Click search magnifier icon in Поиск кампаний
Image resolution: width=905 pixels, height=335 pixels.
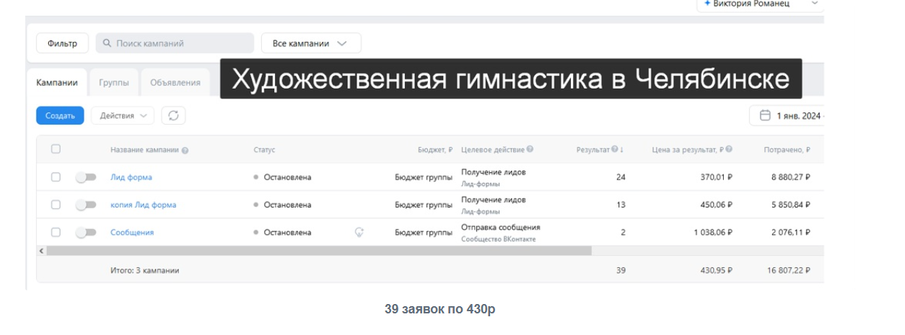(x=108, y=43)
